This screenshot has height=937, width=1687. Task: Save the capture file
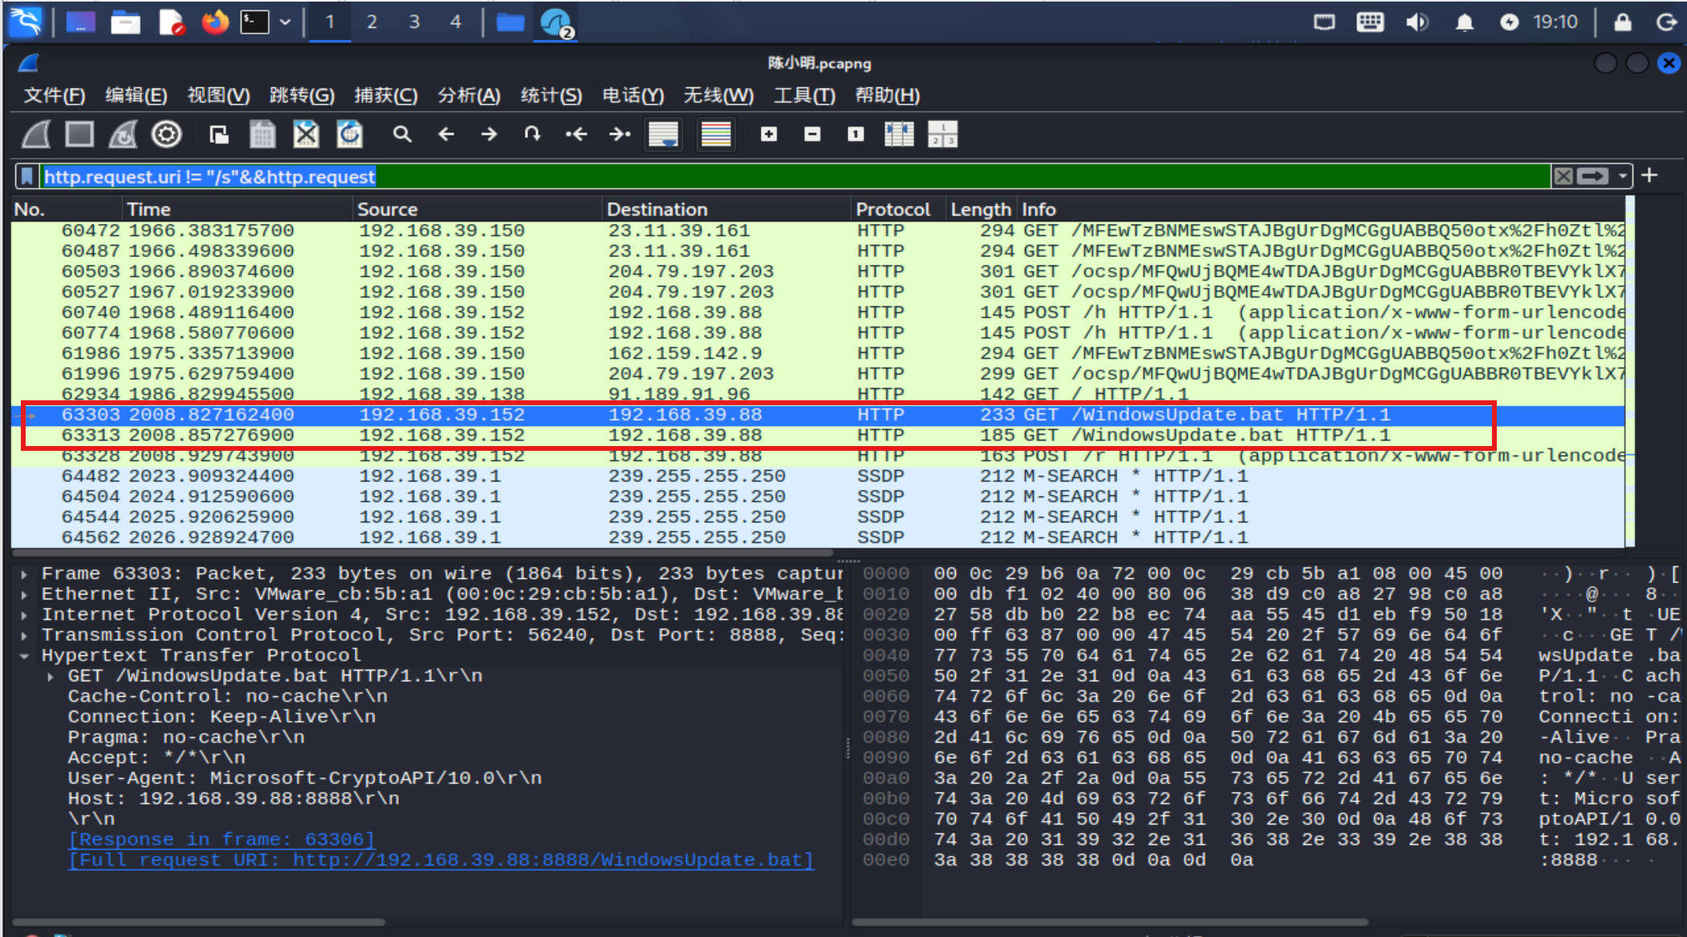tap(262, 135)
